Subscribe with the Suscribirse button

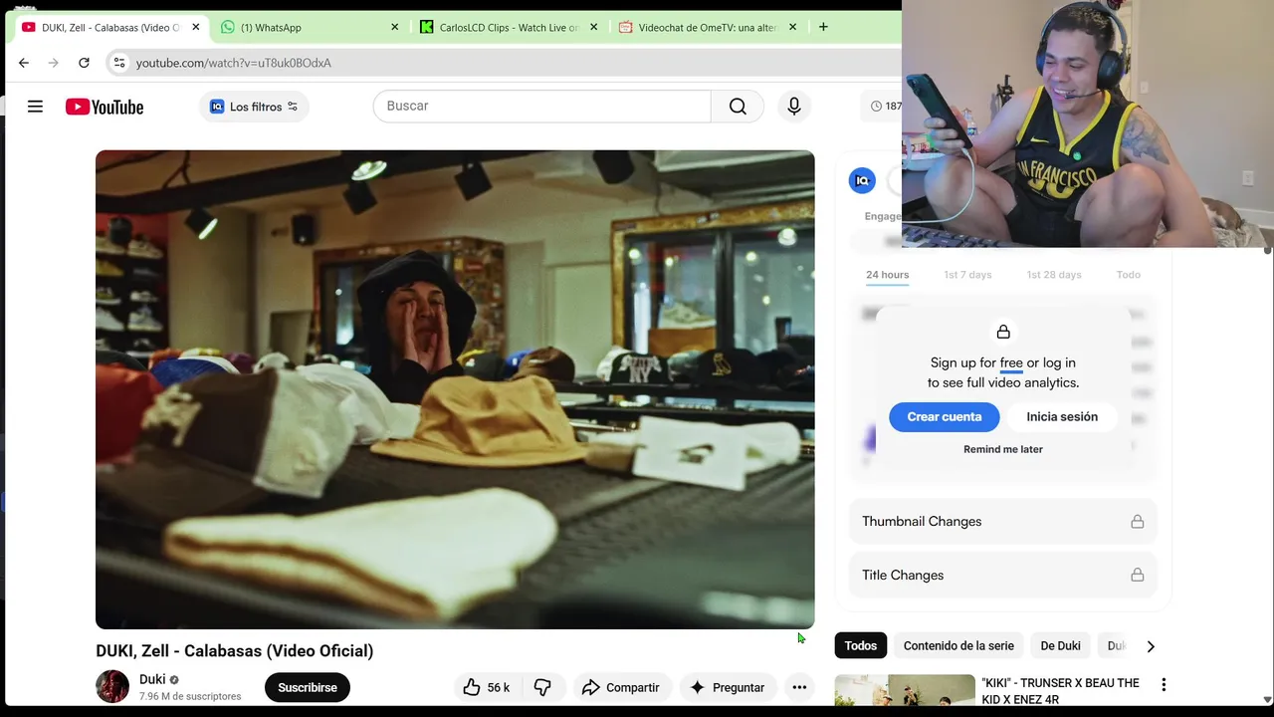(308, 687)
